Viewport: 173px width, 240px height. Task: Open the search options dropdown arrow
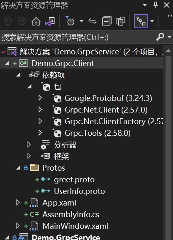coord(169,37)
